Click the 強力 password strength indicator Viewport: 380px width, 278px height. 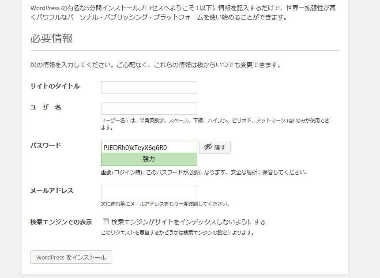(149, 159)
